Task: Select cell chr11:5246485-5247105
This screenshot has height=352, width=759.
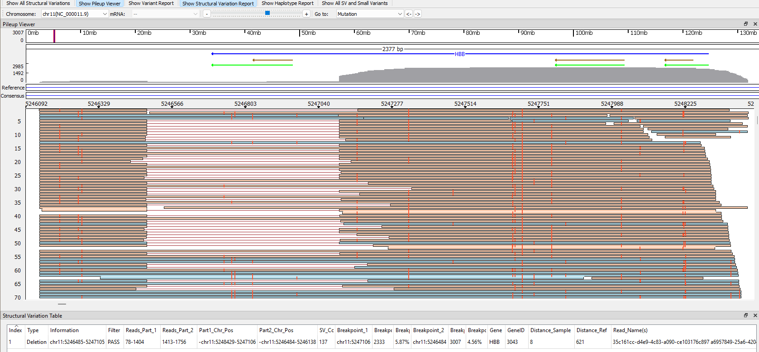Action: click(x=77, y=342)
